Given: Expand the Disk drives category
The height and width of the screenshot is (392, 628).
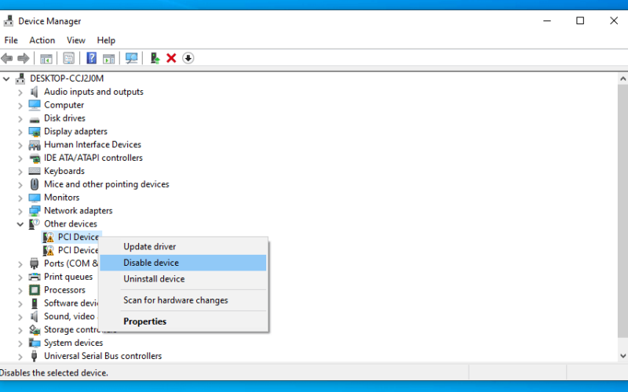Looking at the screenshot, I should [x=20, y=119].
